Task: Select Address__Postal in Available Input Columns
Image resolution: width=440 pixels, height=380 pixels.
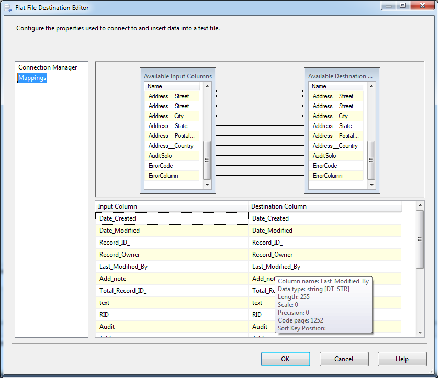Action: 172,136
